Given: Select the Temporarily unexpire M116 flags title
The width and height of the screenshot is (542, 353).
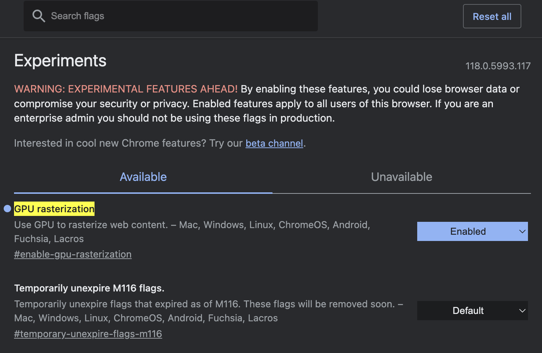Looking at the screenshot, I should click(x=89, y=288).
